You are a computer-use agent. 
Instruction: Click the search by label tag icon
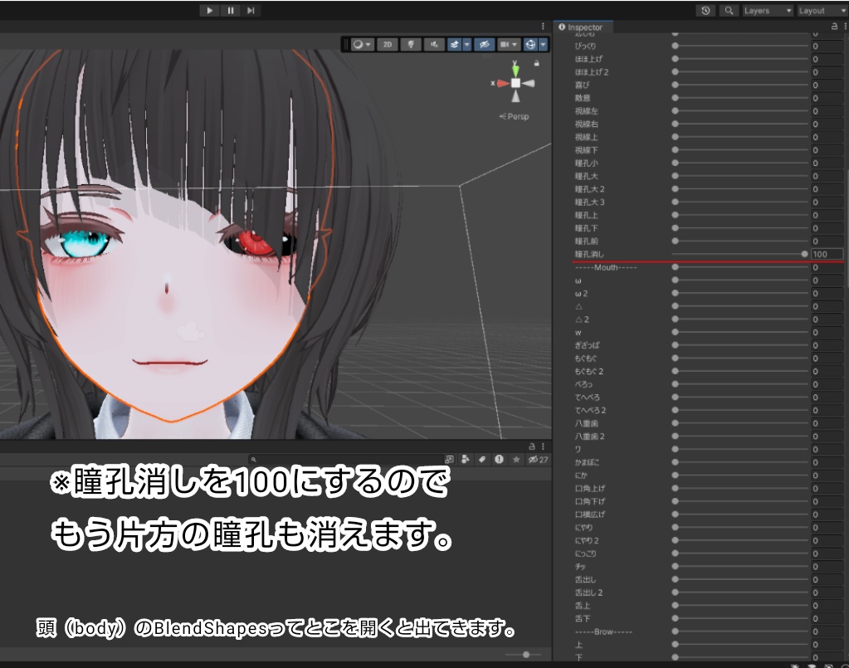[482, 459]
